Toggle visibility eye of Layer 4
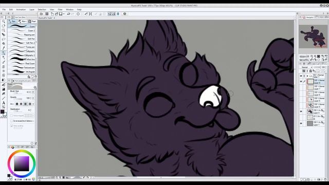Screen dimensions: 329x185 (301, 112)
